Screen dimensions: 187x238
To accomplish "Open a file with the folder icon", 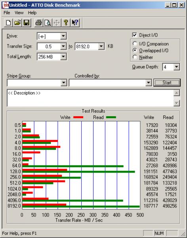I will coord(17,23).
